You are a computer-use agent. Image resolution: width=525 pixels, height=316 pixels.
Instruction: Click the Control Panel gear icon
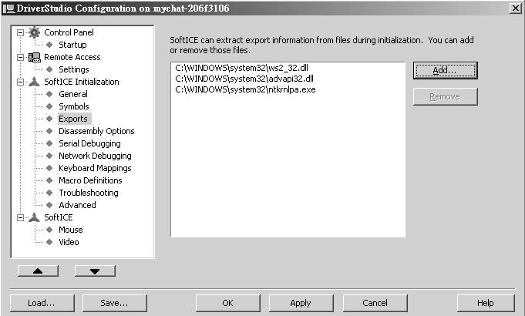[x=34, y=32]
